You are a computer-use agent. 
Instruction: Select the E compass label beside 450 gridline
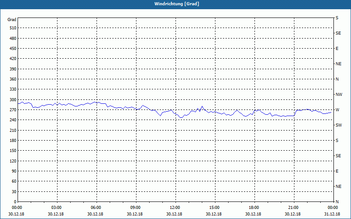tap(337, 49)
